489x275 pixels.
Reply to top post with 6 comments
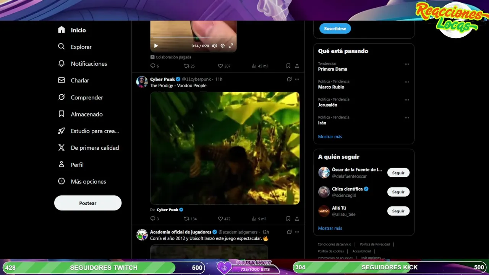click(154, 66)
